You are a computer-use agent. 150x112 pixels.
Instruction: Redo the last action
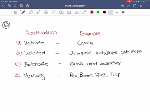click(x=129, y=6)
